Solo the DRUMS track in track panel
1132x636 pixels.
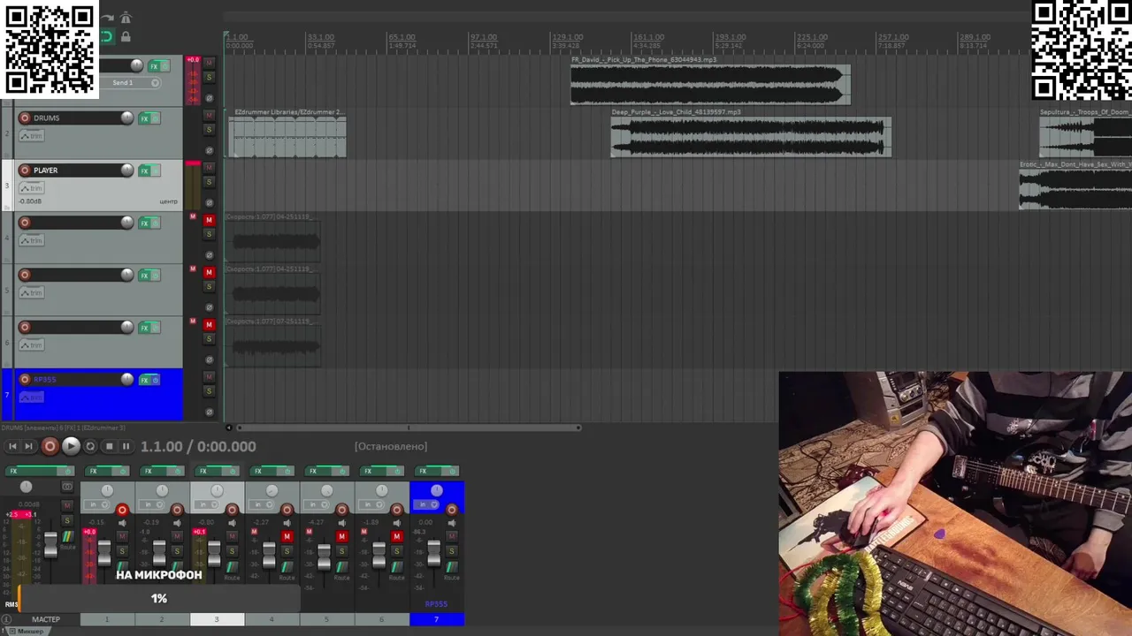[209, 130]
